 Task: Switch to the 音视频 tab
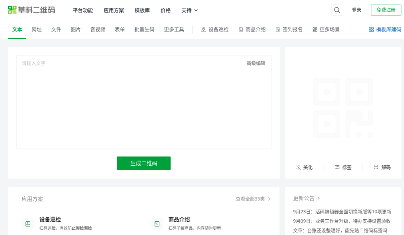pos(98,29)
